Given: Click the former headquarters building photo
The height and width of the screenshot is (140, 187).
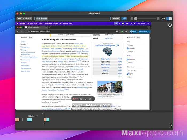Looking at the screenshot, I should tap(110, 87).
